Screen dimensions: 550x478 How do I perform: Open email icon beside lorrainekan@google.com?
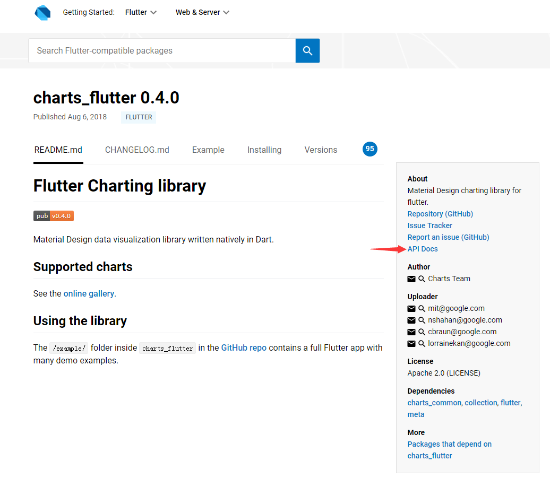click(x=411, y=343)
